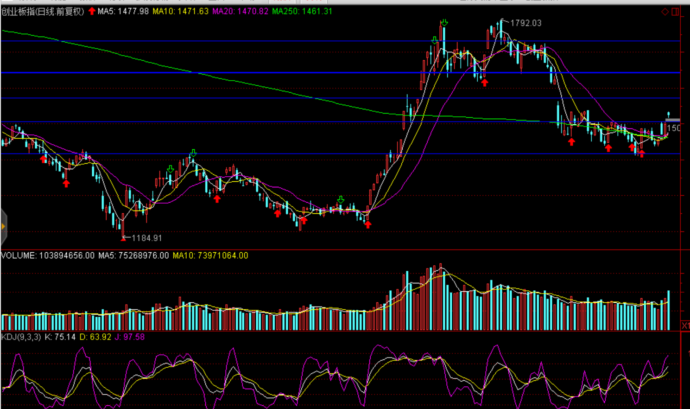The width and height of the screenshot is (690, 409).
Task: Toggle the split panel layout icon
Action: (x=675, y=12)
